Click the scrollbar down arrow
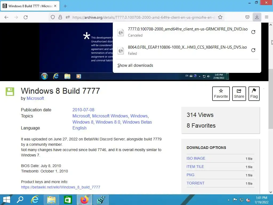 coord(271,192)
